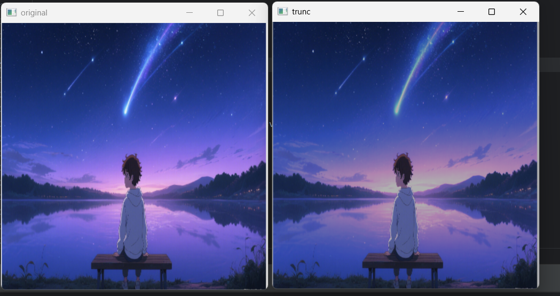The width and height of the screenshot is (560, 296).
Task: Minimize the trunc window
Action: pyautogui.click(x=461, y=11)
